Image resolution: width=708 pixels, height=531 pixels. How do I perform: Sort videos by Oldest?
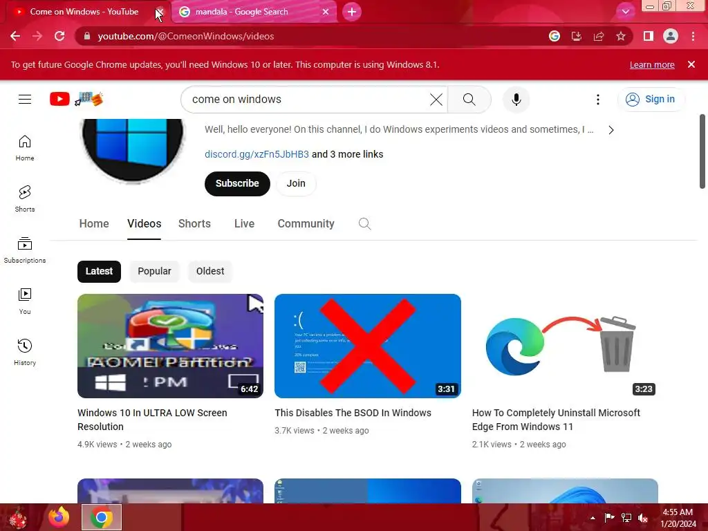pos(210,271)
